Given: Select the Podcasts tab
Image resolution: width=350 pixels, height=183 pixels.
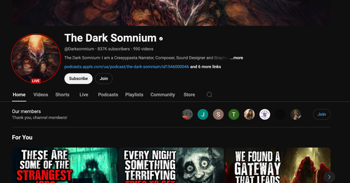Looking at the screenshot, I should pyautogui.click(x=108, y=94).
